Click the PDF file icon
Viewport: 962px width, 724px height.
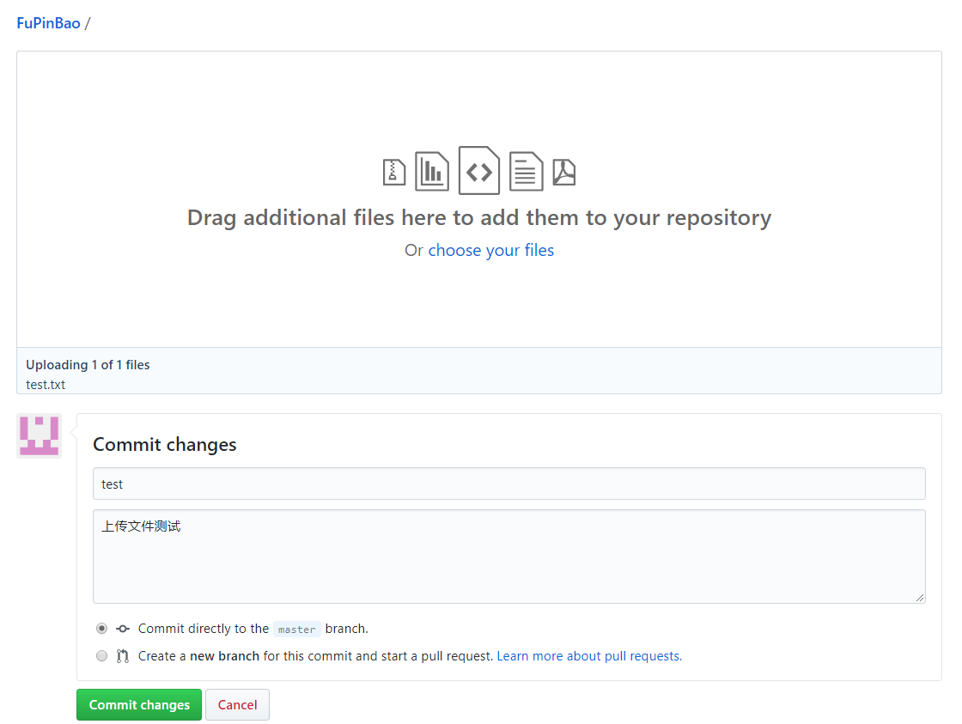(563, 172)
